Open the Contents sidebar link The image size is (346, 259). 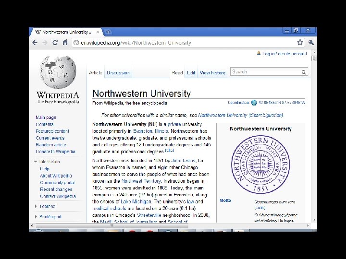tap(45, 124)
